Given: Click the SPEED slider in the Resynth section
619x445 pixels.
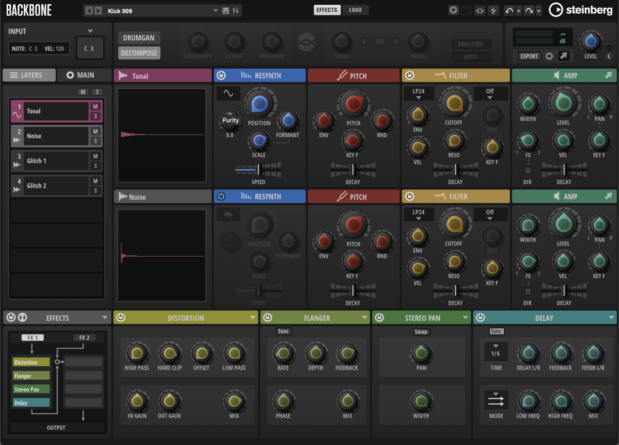Looking at the screenshot, I should point(259,170).
